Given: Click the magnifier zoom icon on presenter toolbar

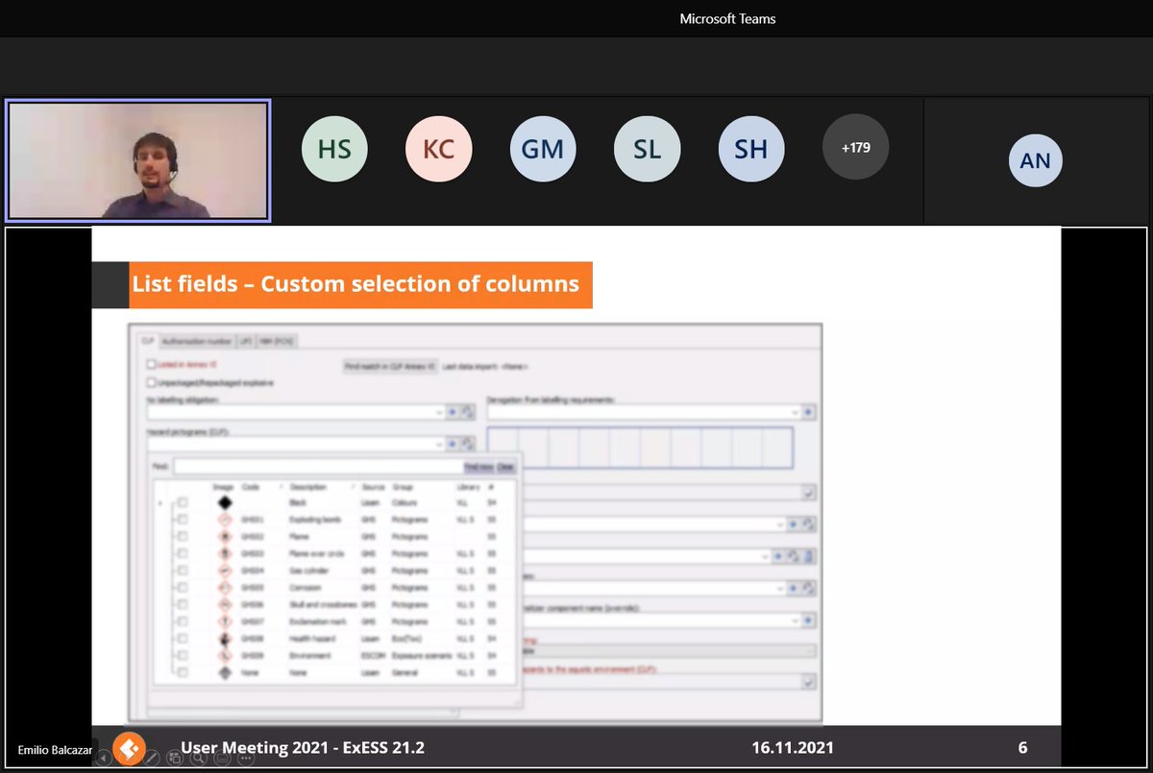Looking at the screenshot, I should (x=200, y=759).
